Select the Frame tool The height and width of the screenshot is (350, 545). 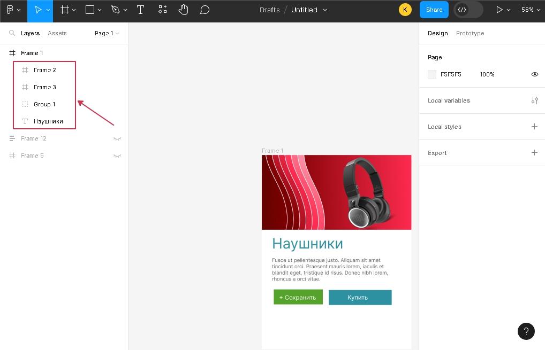[65, 10]
